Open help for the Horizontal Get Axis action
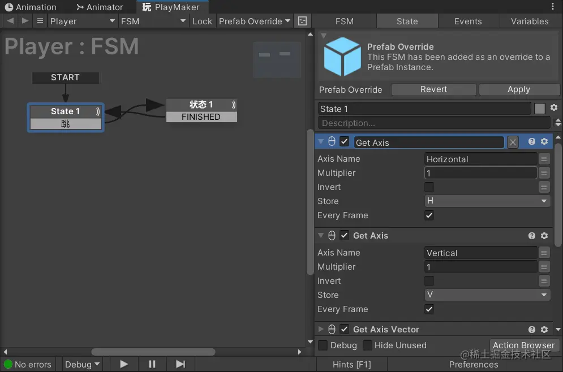563x372 pixels. 532,142
